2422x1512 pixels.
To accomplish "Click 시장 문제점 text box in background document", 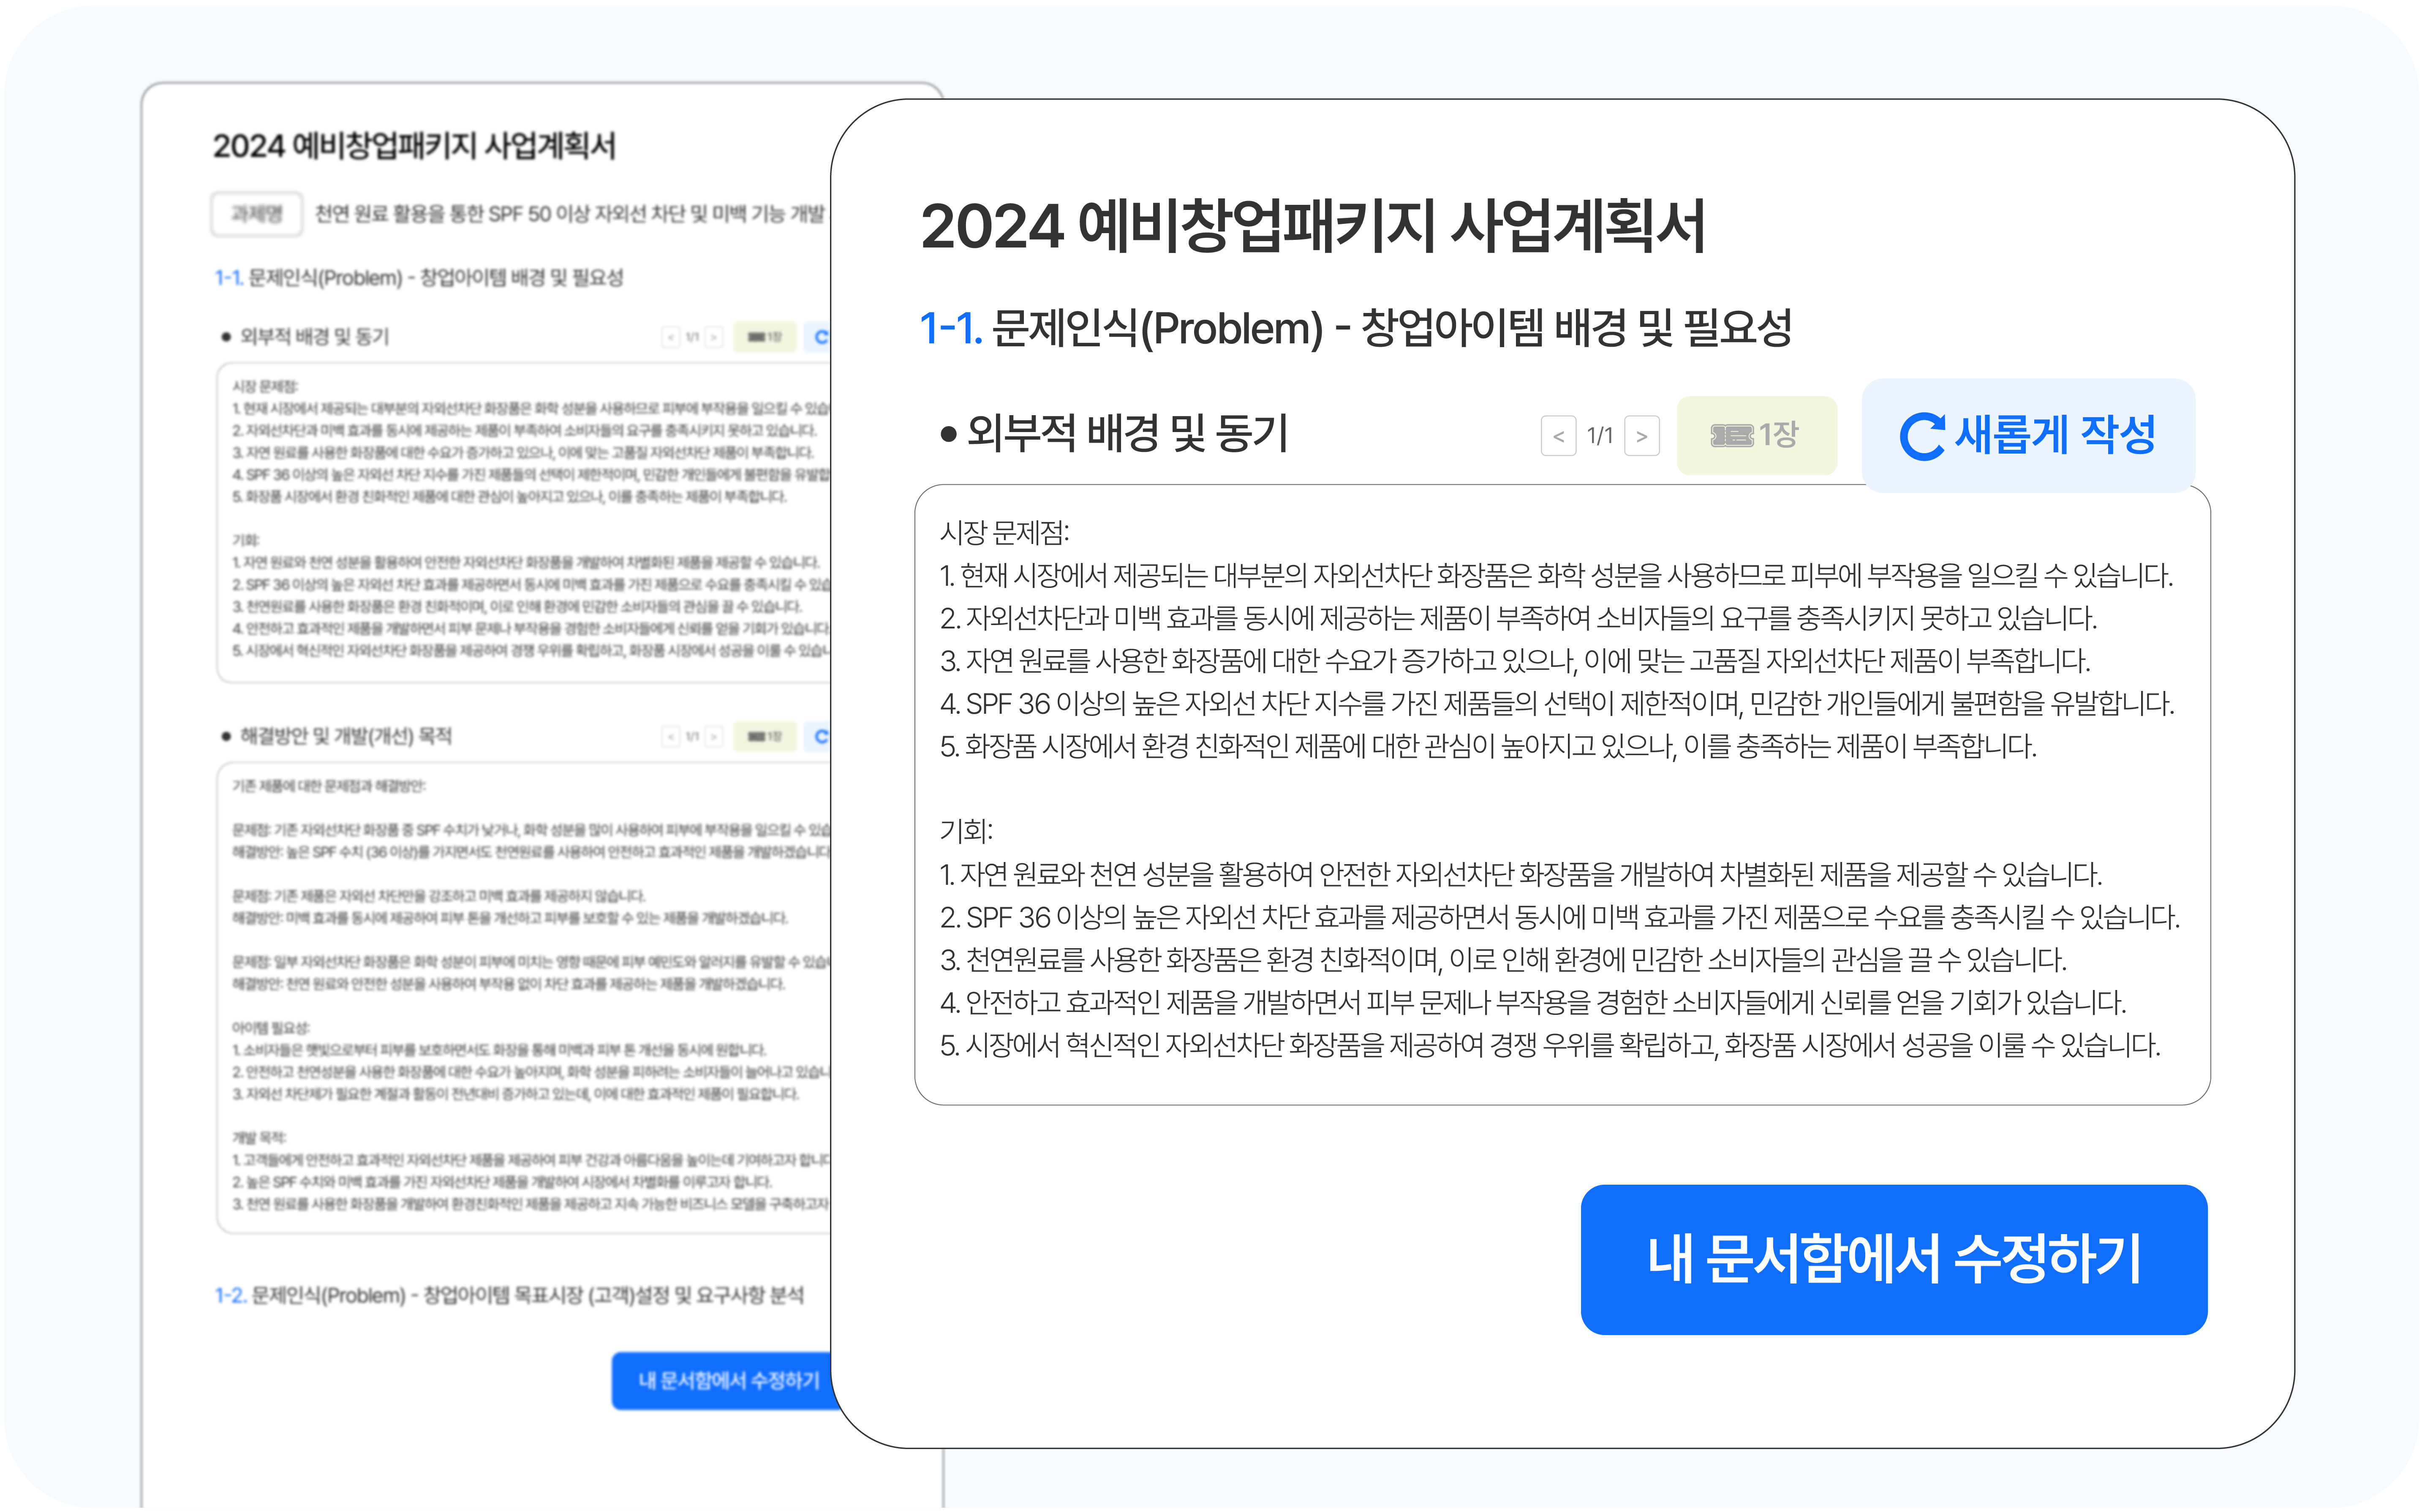I will (x=524, y=523).
